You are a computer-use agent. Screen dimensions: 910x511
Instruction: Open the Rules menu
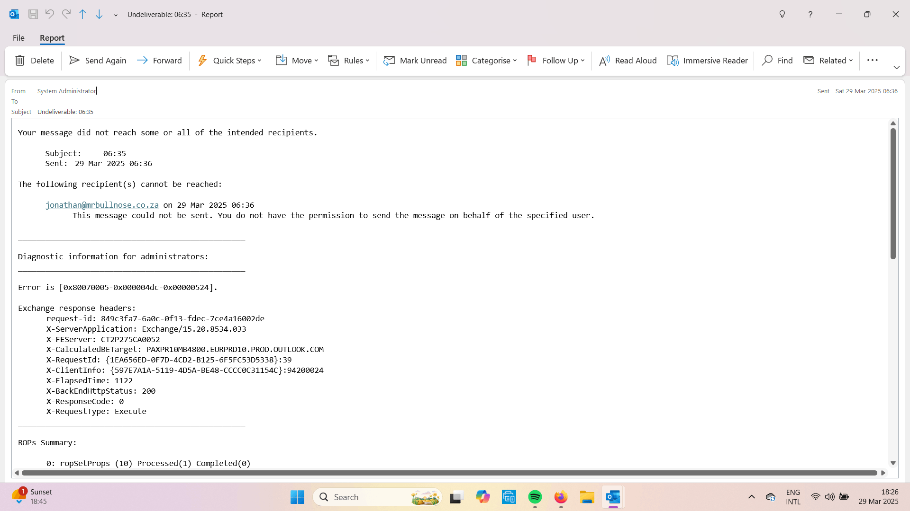pos(349,61)
